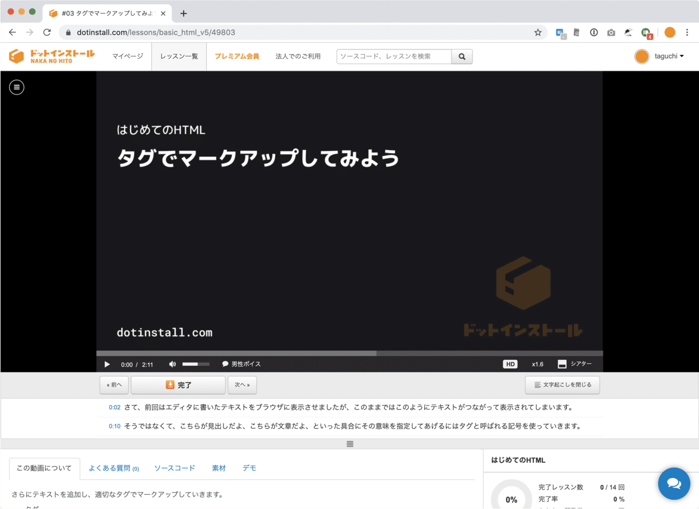Open the taguchi account dropdown
699x509 pixels.
click(x=659, y=56)
